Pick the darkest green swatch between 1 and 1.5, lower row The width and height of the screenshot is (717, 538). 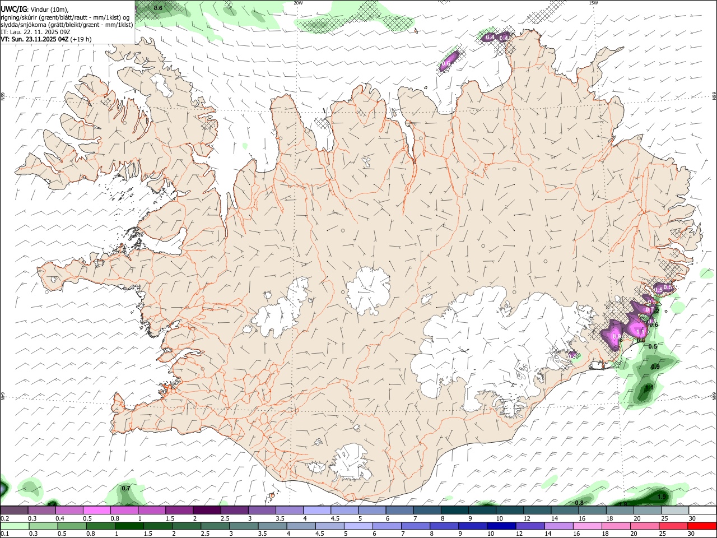(129, 526)
